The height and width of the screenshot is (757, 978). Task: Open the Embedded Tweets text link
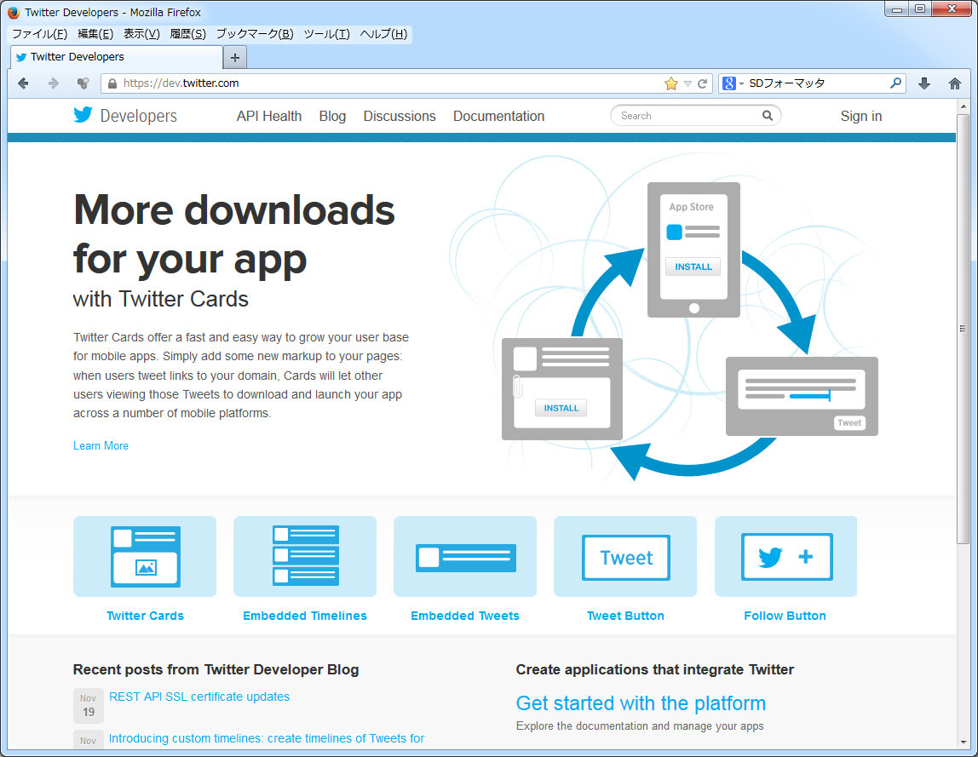pos(465,616)
